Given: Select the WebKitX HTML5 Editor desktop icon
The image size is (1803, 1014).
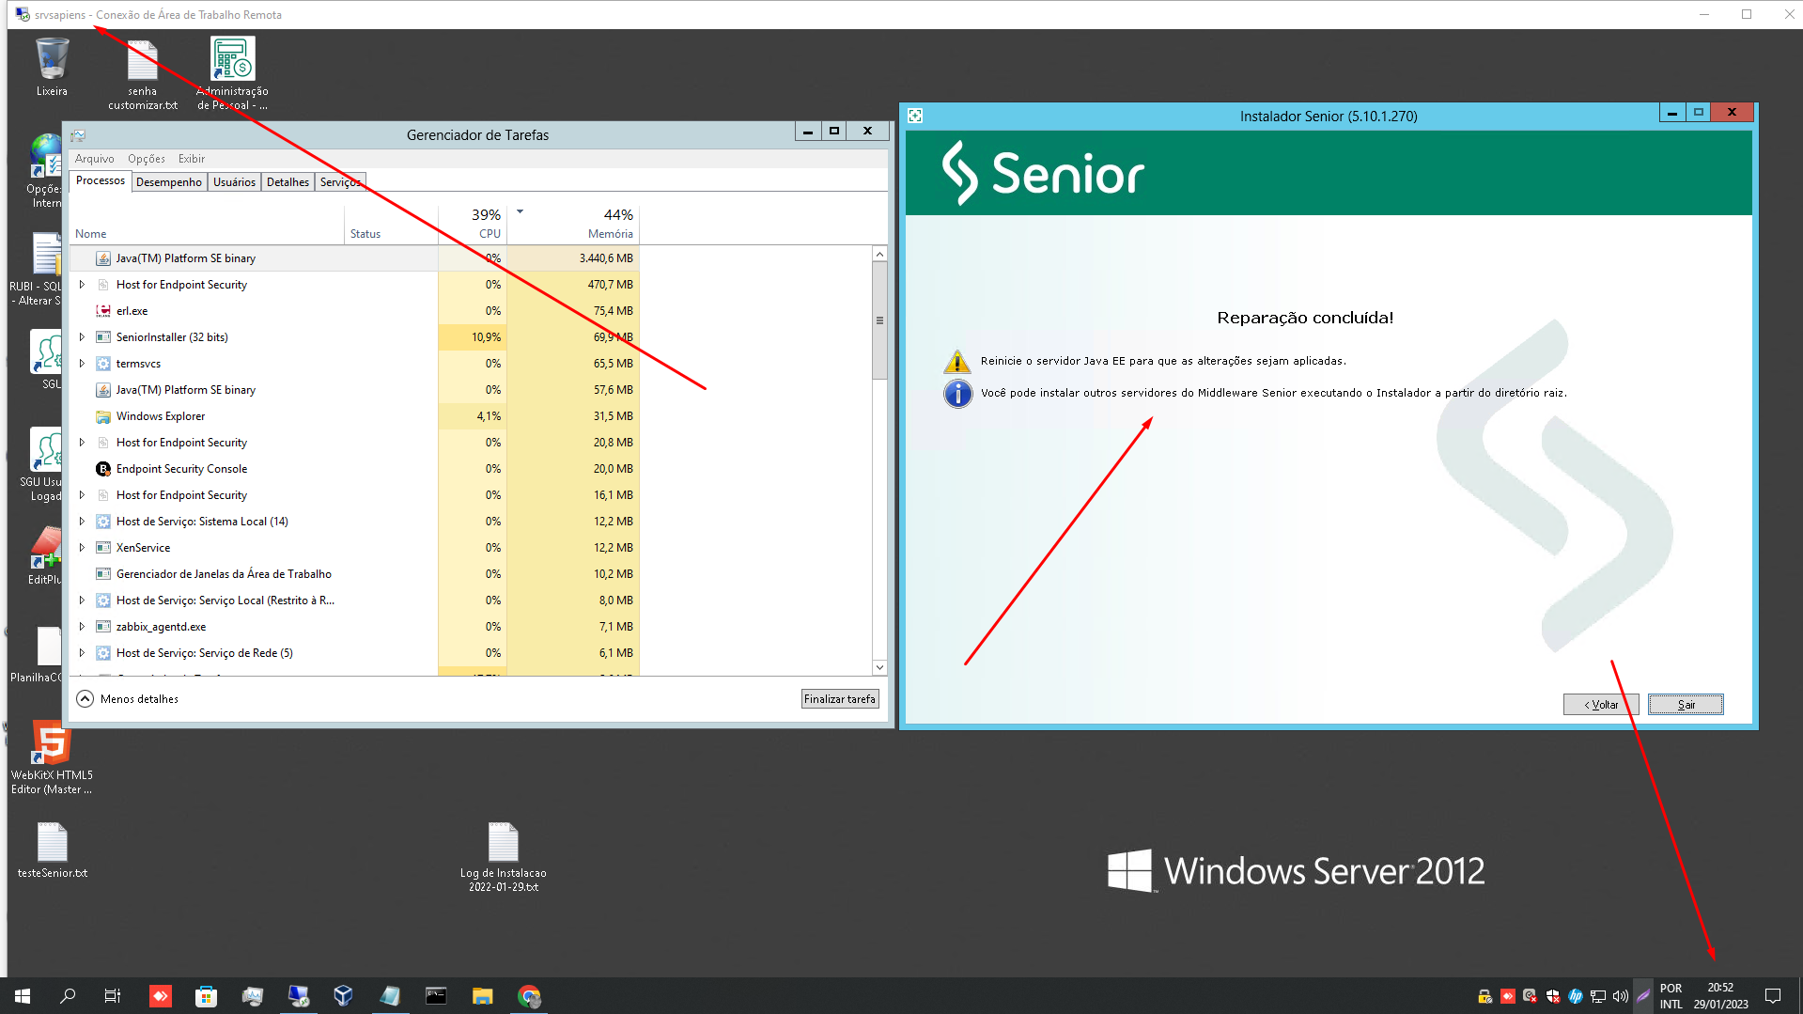Looking at the screenshot, I should point(52,757).
